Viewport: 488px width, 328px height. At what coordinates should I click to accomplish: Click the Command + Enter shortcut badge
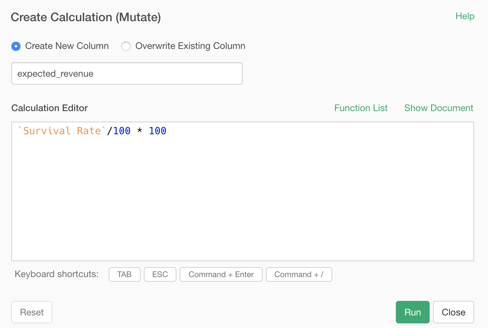pos(221,274)
